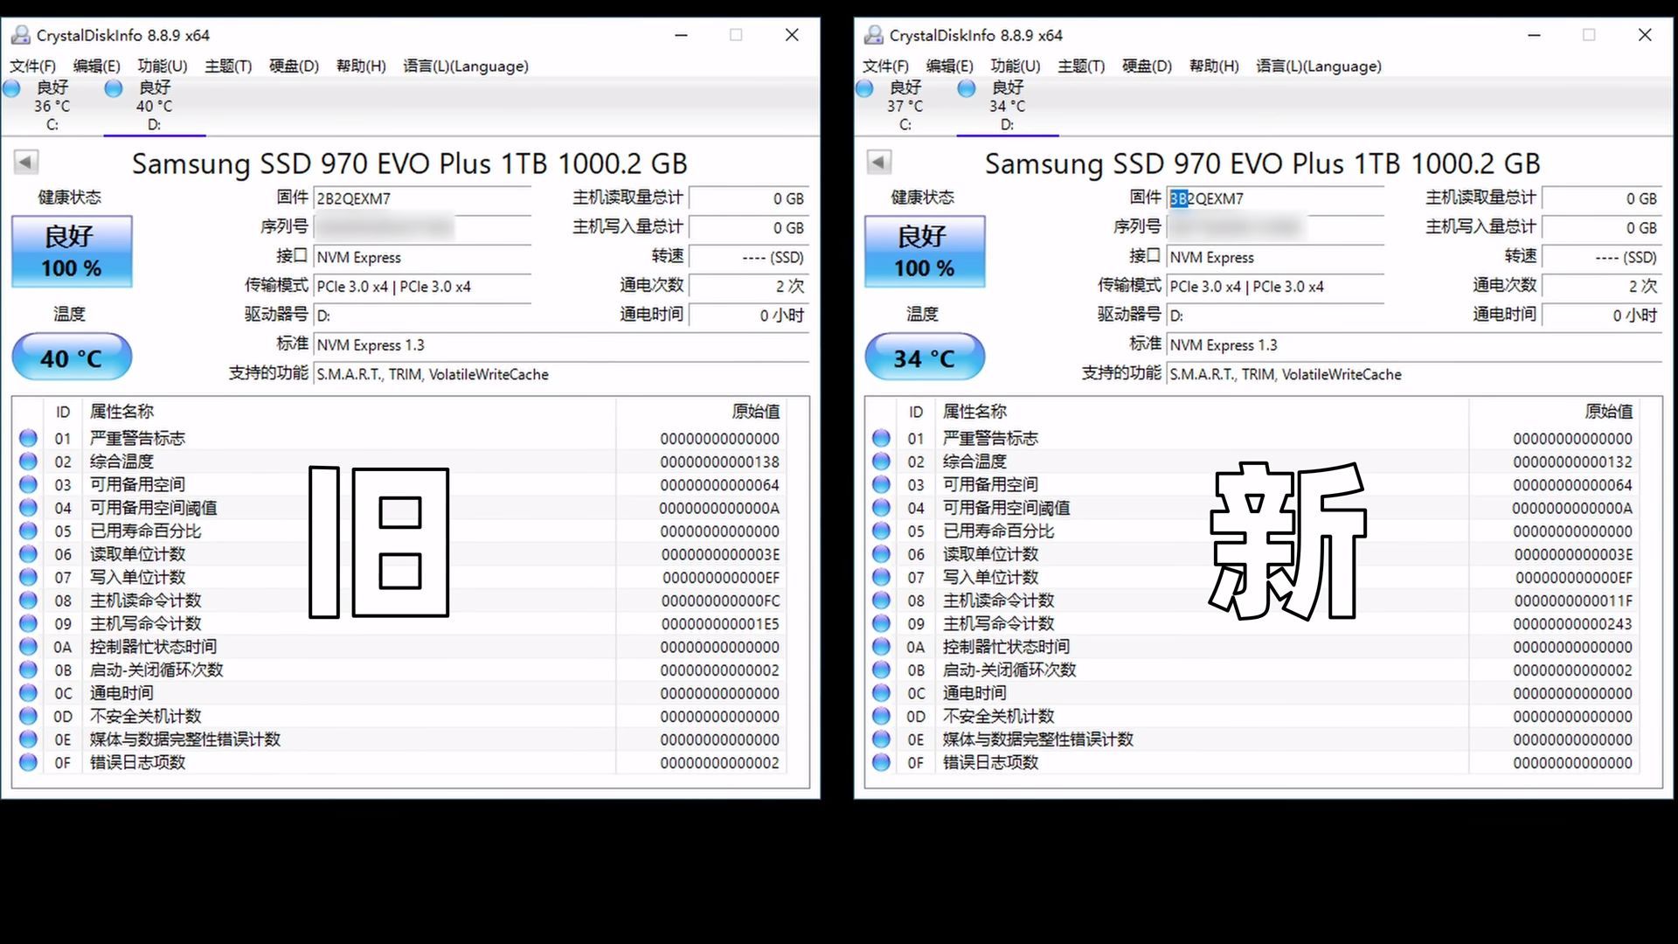Viewport: 1678px width, 944px height.
Task: Click 支持的功能 field in right window
Action: coord(1414,374)
